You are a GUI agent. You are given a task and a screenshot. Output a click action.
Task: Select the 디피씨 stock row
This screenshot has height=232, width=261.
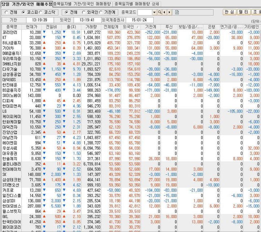130,101
